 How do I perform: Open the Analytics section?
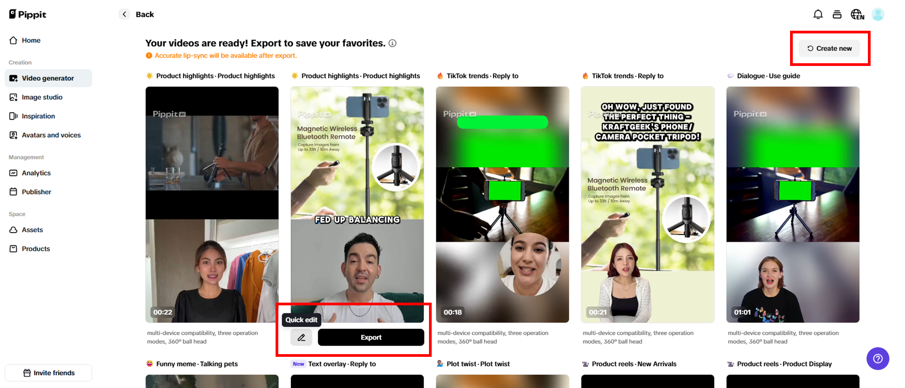36,173
